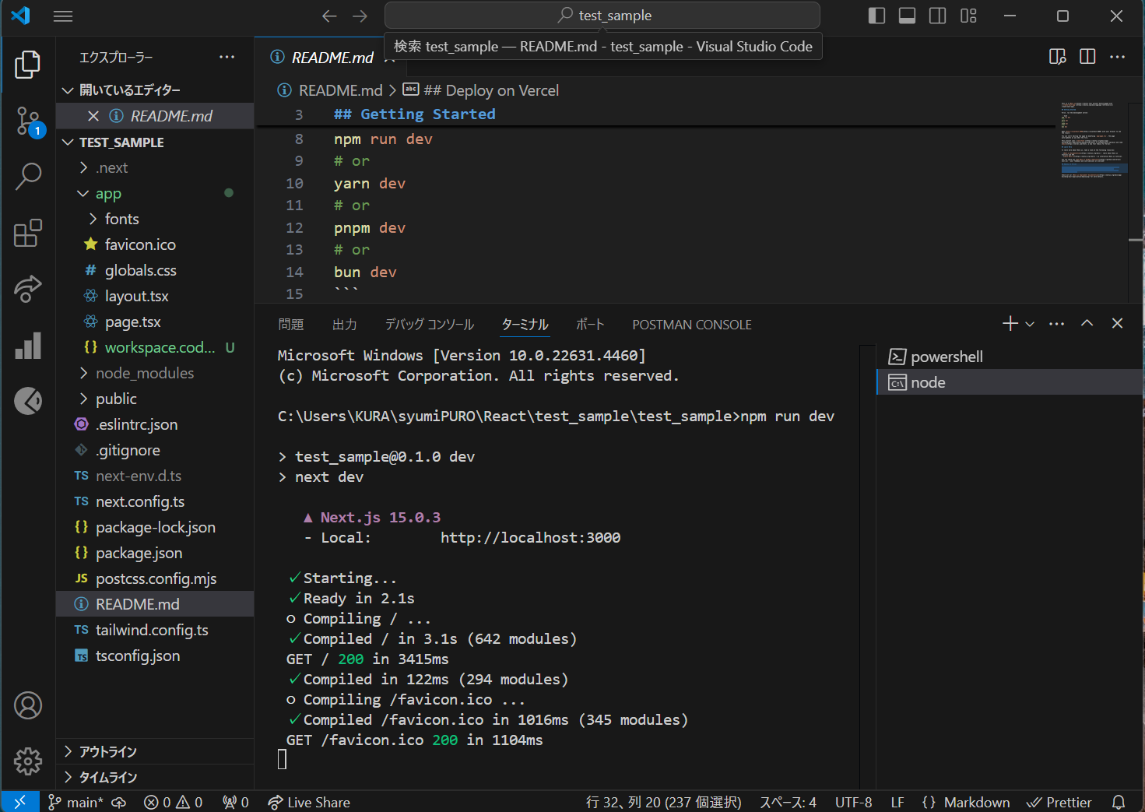
Task: Switch to the Output (出力) tab
Action: pyautogui.click(x=344, y=325)
